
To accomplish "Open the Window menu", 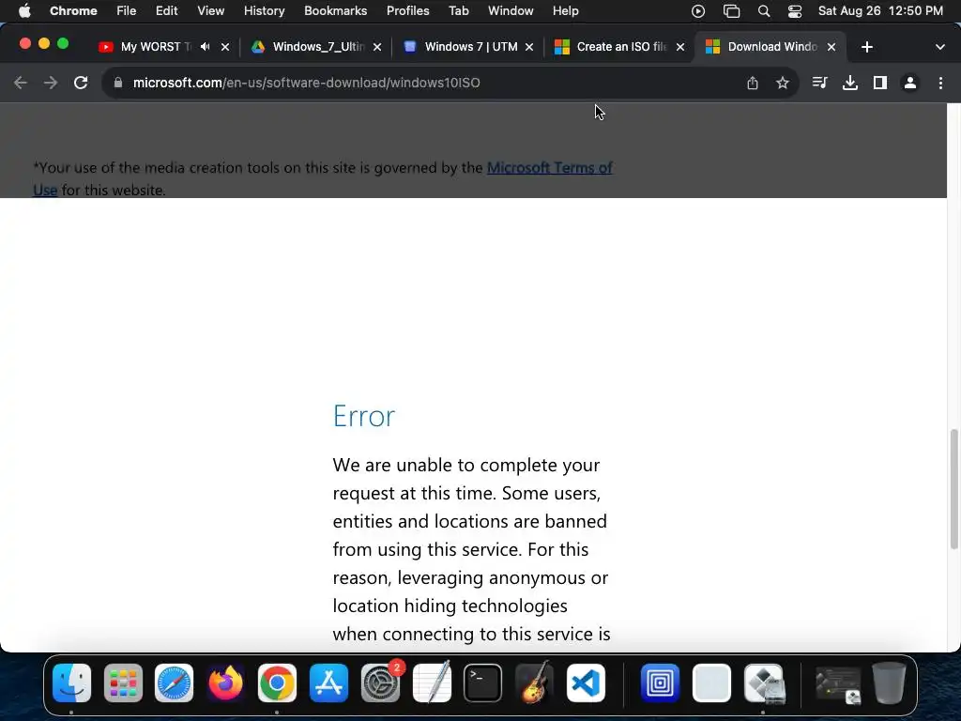I will [511, 11].
